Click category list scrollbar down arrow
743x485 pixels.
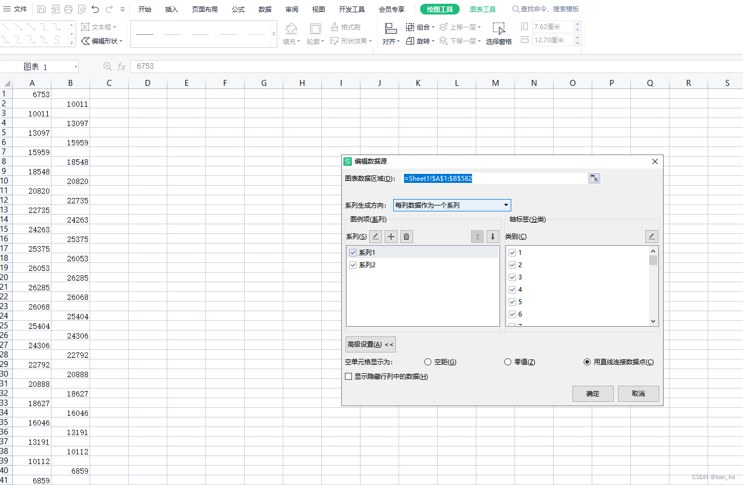(x=653, y=321)
